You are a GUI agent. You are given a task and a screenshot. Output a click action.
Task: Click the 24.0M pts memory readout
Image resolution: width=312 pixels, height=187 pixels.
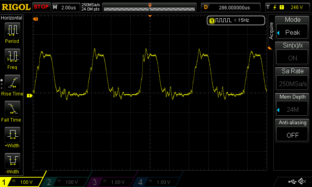pyautogui.click(x=90, y=9)
